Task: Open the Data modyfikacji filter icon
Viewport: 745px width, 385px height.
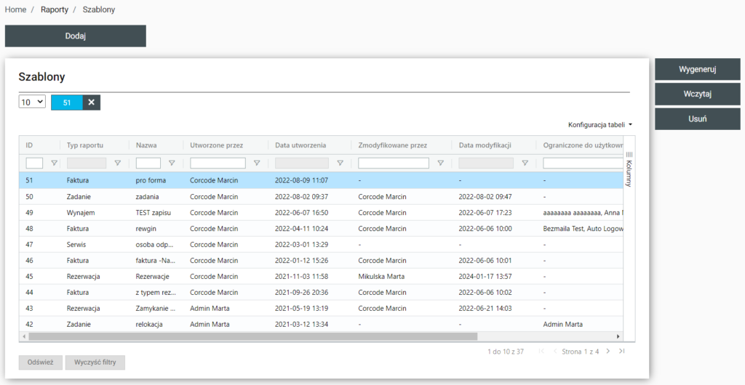Action: [525, 163]
